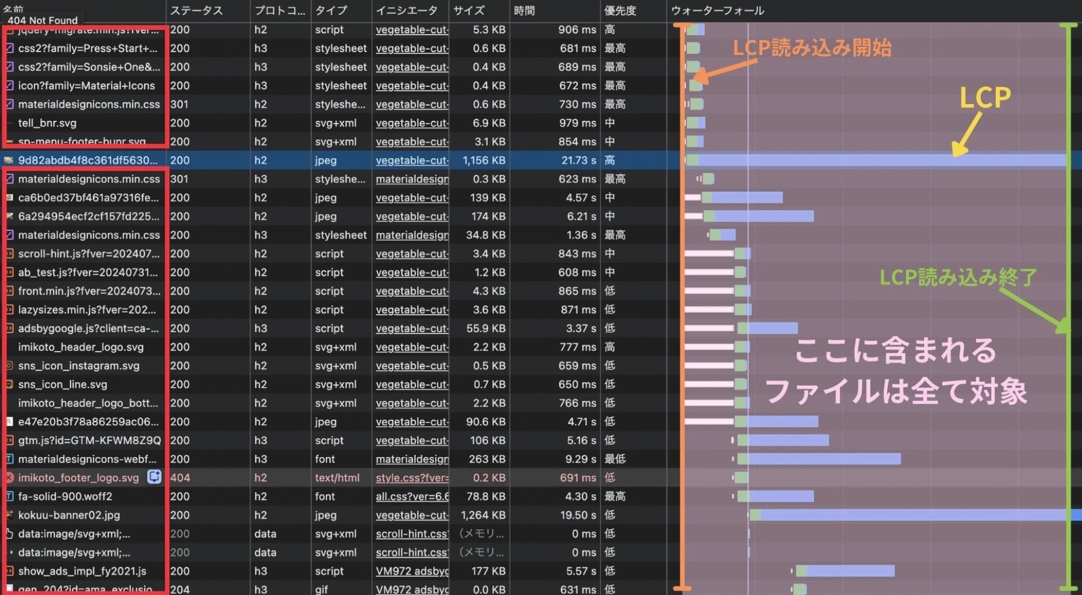Open the all.css?ver=6.6 initiator link
Viewport: 1082px width, 595px height.
tap(412, 497)
